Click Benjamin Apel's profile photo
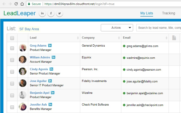Screen dimensions: 181x113 click(23, 95)
